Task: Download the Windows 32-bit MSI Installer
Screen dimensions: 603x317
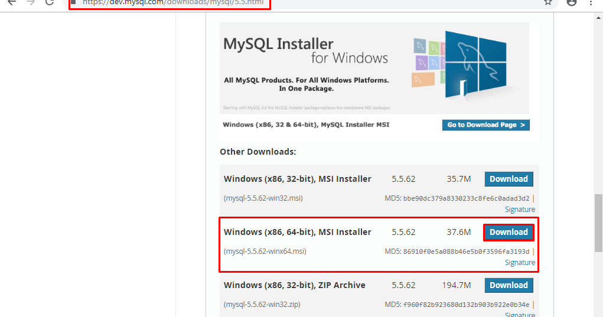Action: tap(509, 179)
